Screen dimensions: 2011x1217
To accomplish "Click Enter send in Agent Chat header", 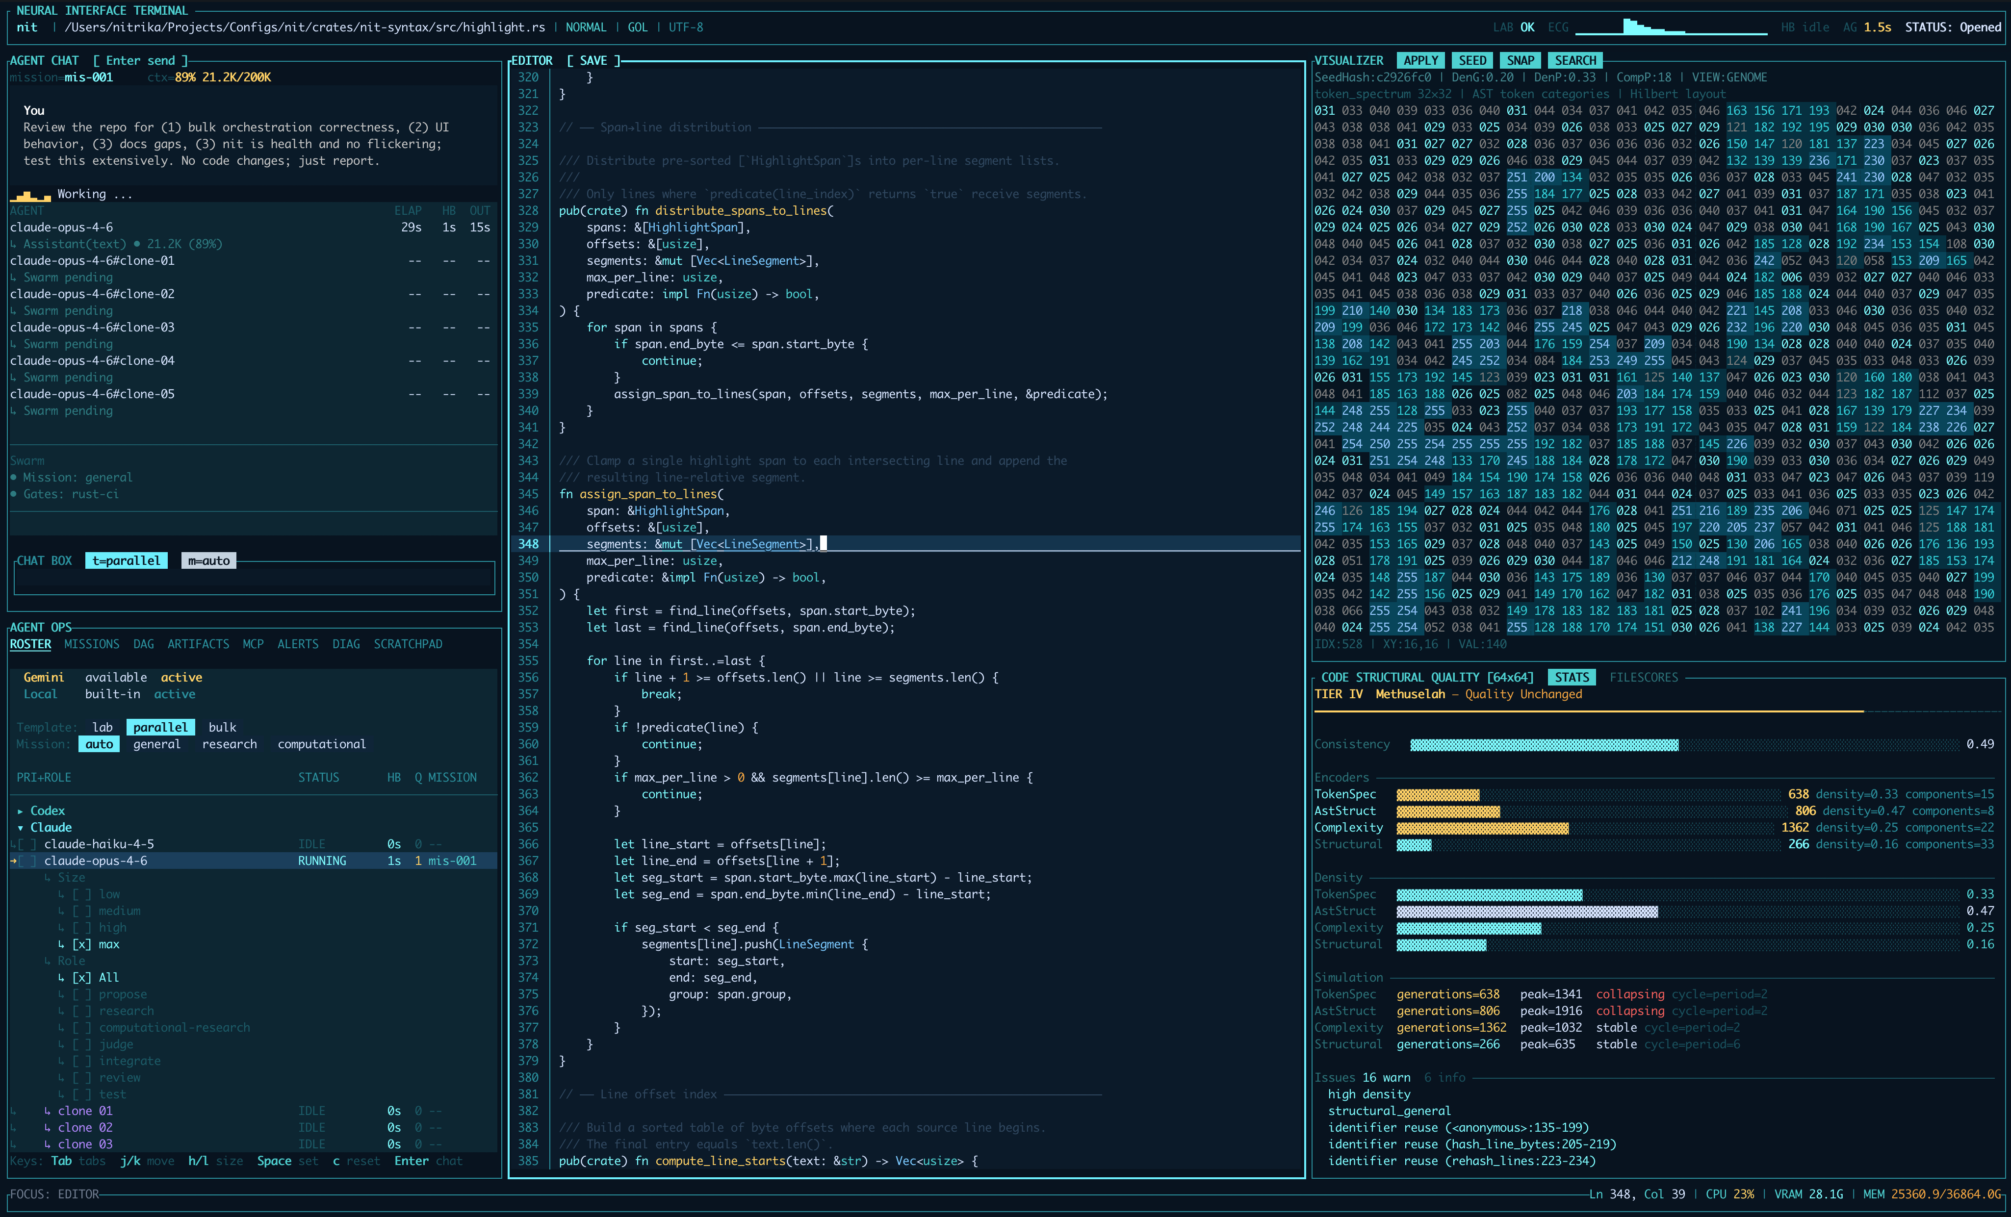I will coord(140,60).
